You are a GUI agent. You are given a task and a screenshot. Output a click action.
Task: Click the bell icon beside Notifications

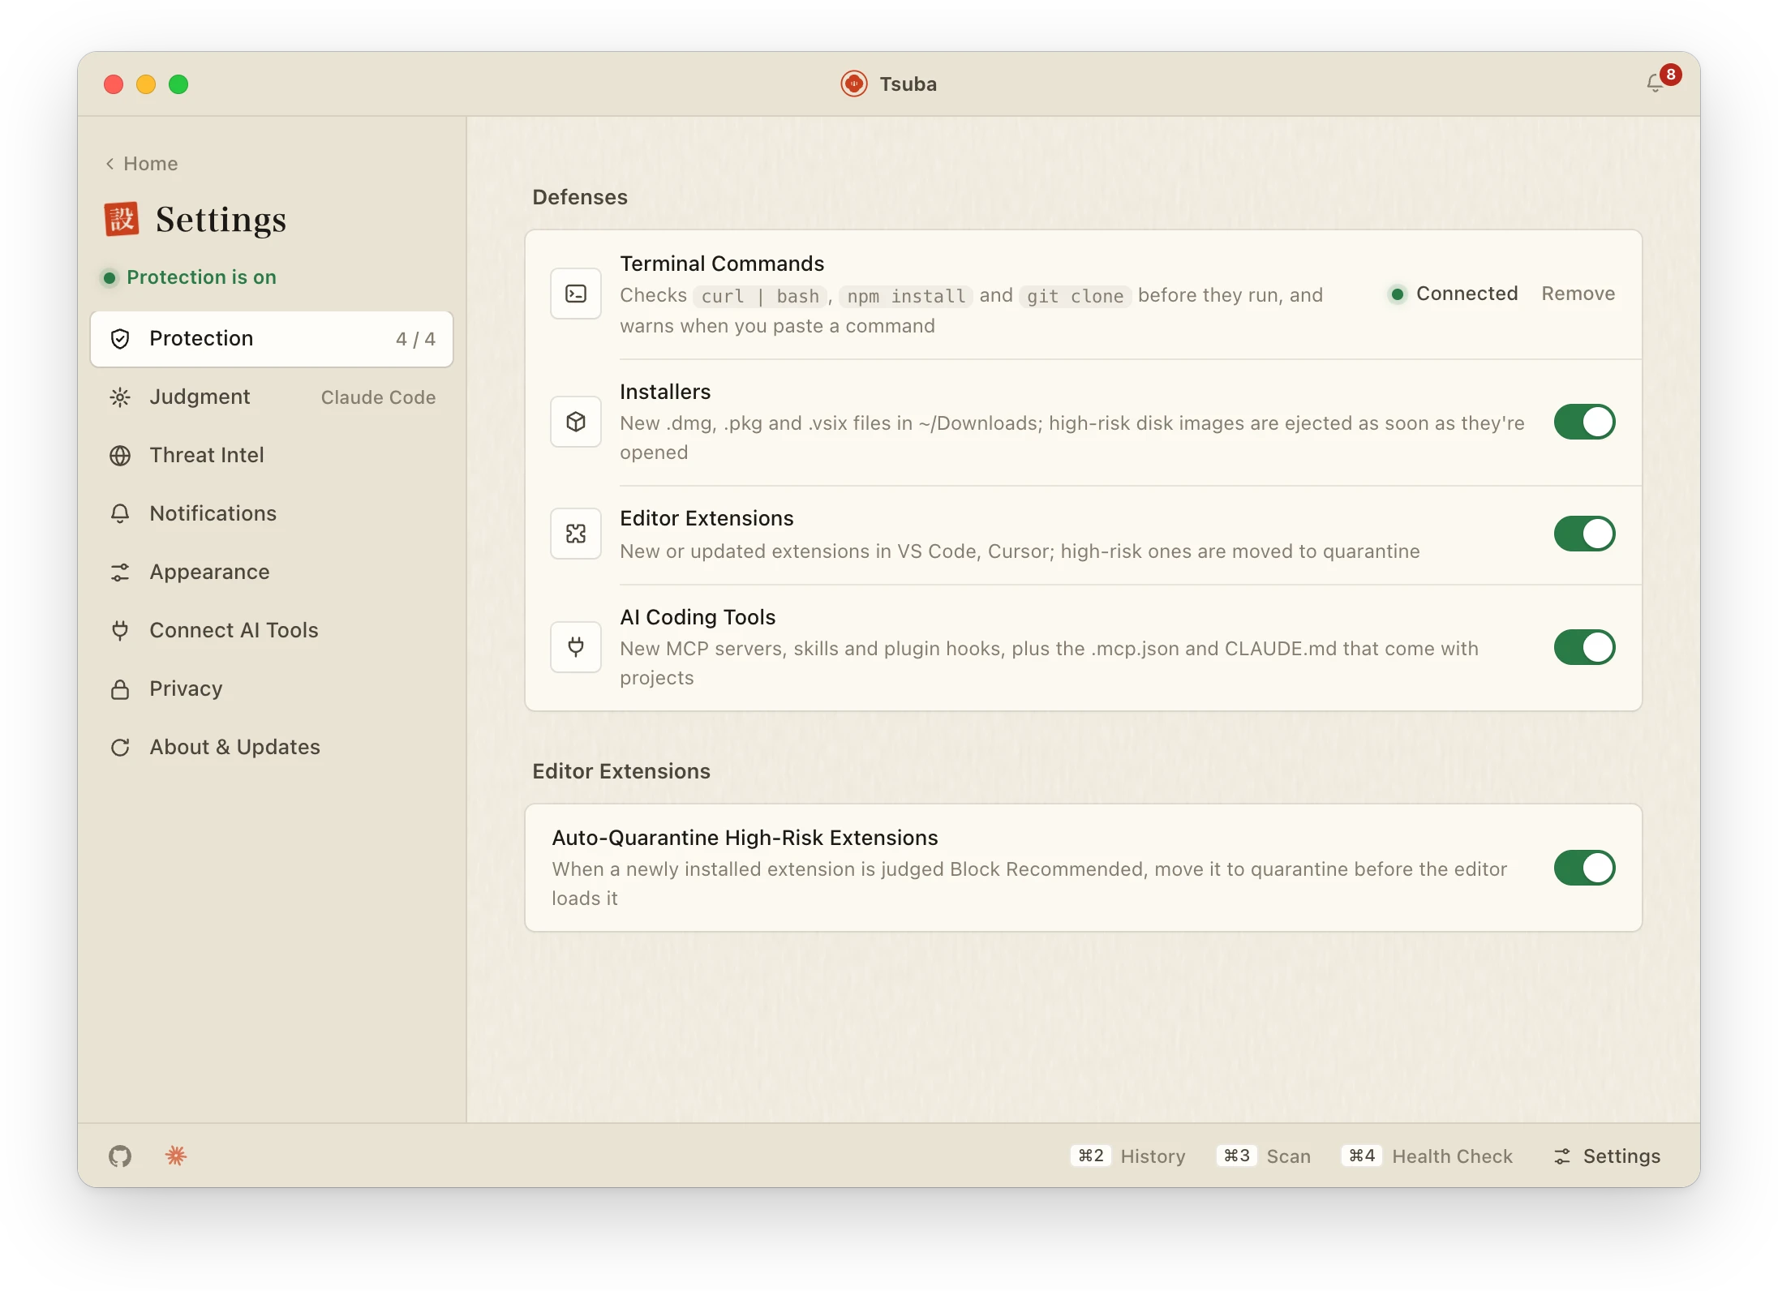coord(120,514)
